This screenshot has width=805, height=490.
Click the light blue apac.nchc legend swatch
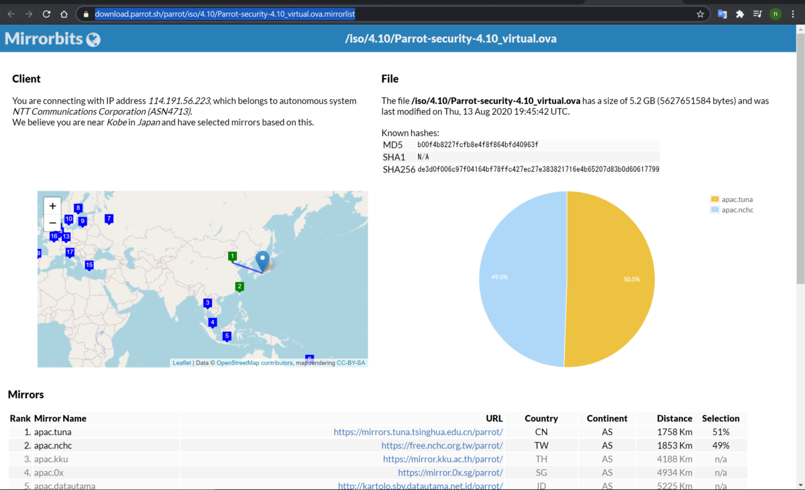[715, 210]
